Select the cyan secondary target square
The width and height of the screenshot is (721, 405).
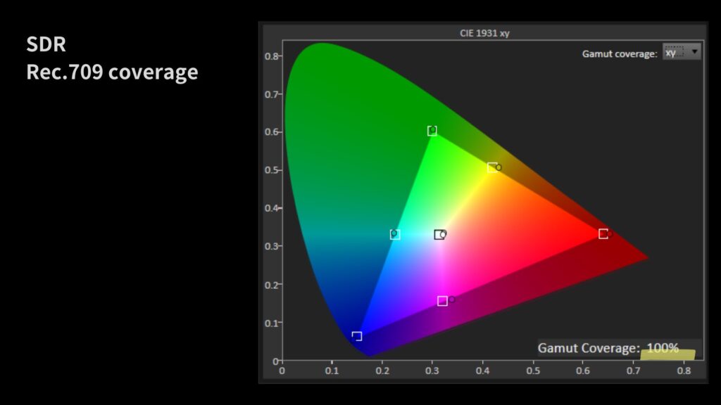coord(395,235)
